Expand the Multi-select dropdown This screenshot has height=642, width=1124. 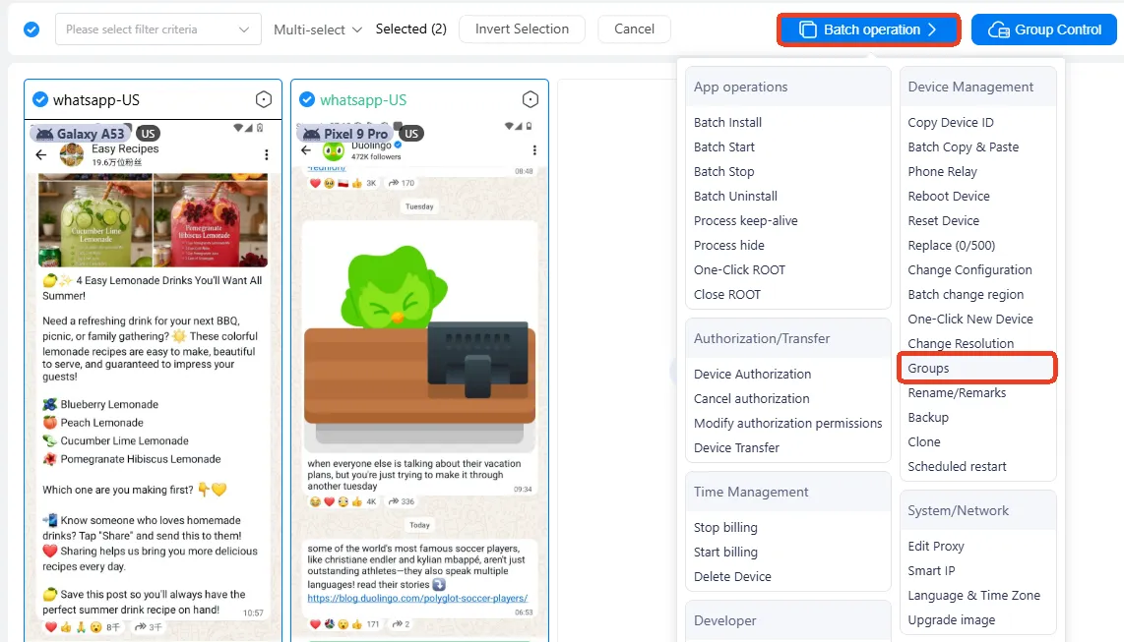click(318, 29)
